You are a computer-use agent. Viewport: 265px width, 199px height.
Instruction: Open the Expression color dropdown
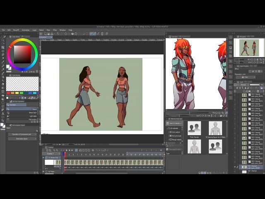246,77
